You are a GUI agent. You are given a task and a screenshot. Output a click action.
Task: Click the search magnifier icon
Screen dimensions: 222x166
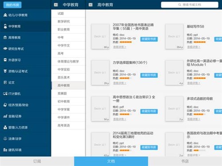[180, 5]
